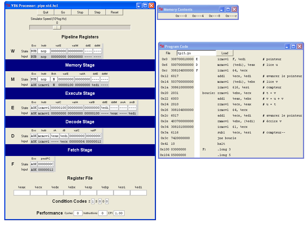This screenshot has height=225, width=307.
Task: Click the Reset button
Action: click(x=115, y=12)
